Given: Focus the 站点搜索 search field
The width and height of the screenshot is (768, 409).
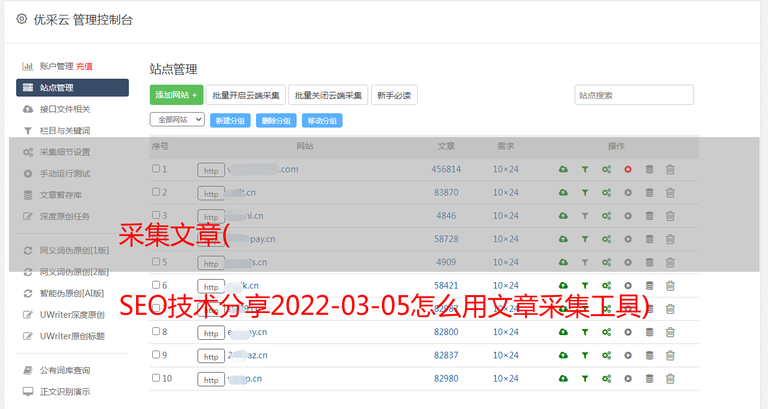Looking at the screenshot, I should click(x=634, y=95).
